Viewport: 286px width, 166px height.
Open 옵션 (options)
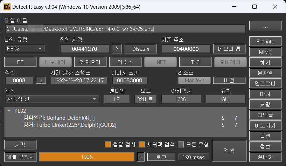pos(265,136)
